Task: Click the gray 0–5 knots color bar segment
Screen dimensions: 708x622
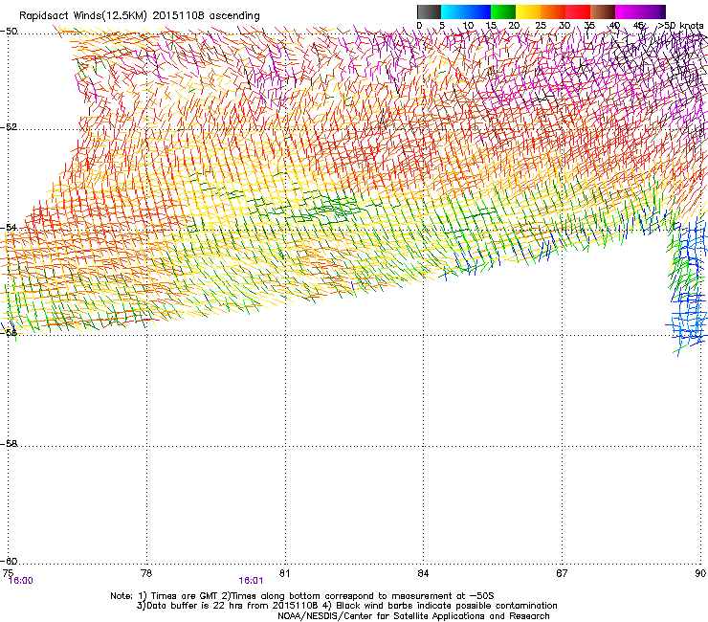Action: coord(429,11)
